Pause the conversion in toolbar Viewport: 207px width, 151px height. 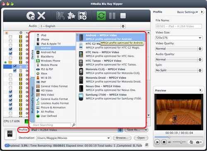point(112,16)
